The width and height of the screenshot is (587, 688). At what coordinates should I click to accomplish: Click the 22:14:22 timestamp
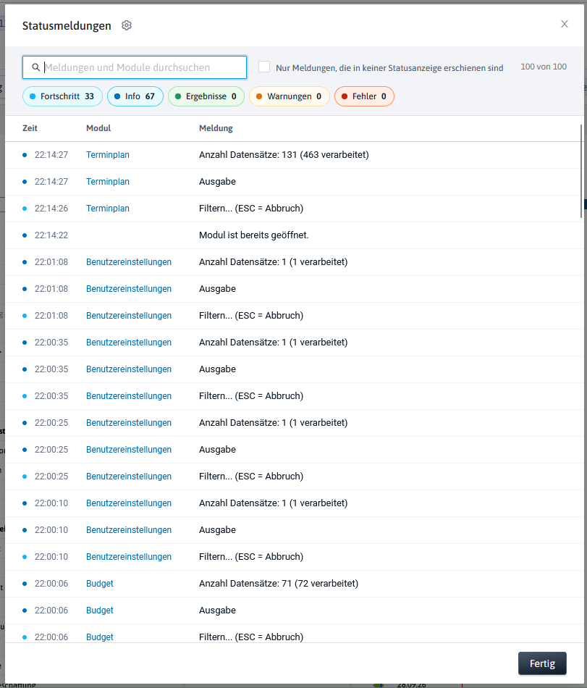51,235
